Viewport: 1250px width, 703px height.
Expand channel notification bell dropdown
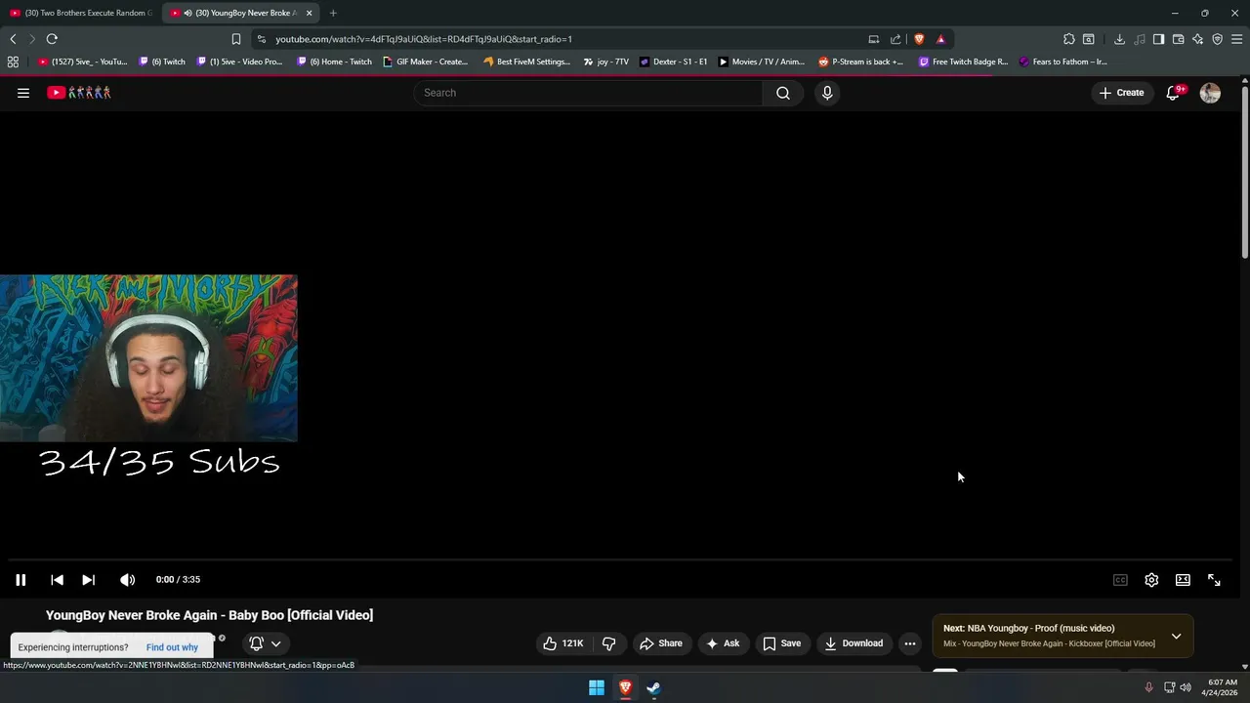pyautogui.click(x=265, y=643)
